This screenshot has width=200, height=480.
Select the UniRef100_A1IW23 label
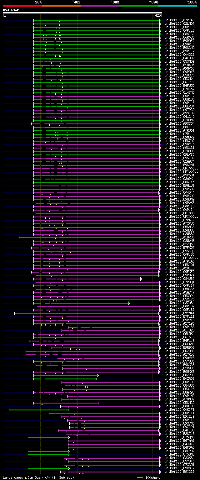[x=179, y=331]
